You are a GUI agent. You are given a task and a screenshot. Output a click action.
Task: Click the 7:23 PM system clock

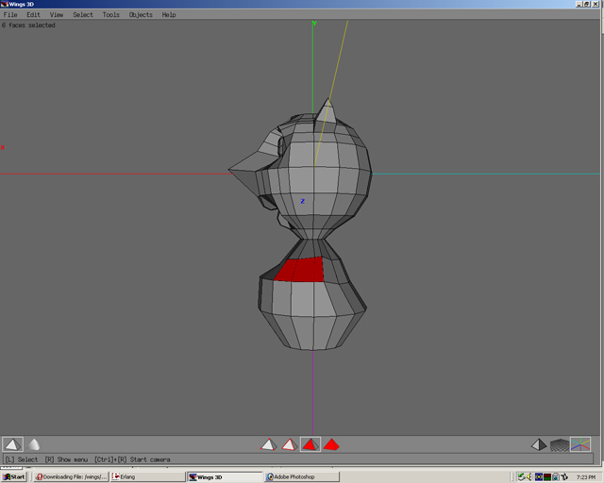click(x=586, y=477)
